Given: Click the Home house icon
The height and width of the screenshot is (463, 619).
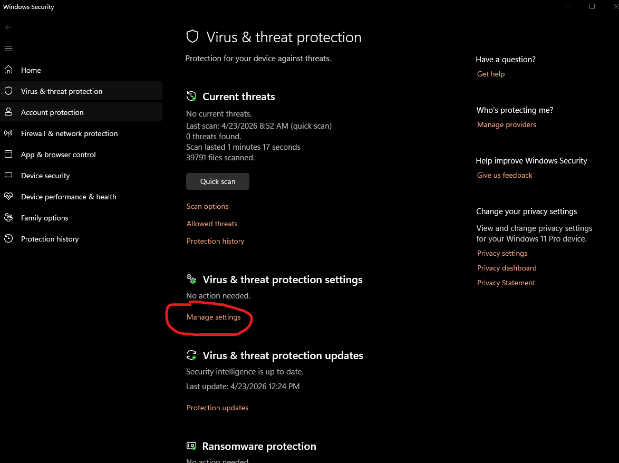Looking at the screenshot, I should click(x=8, y=70).
